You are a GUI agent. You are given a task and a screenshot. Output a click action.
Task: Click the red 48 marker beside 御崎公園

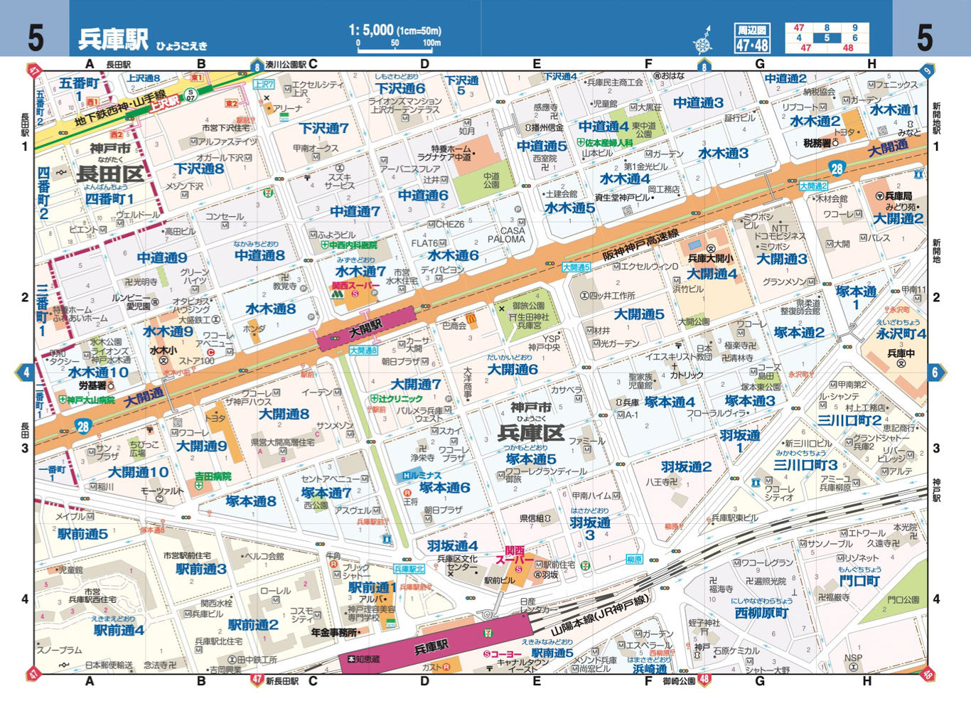[704, 680]
